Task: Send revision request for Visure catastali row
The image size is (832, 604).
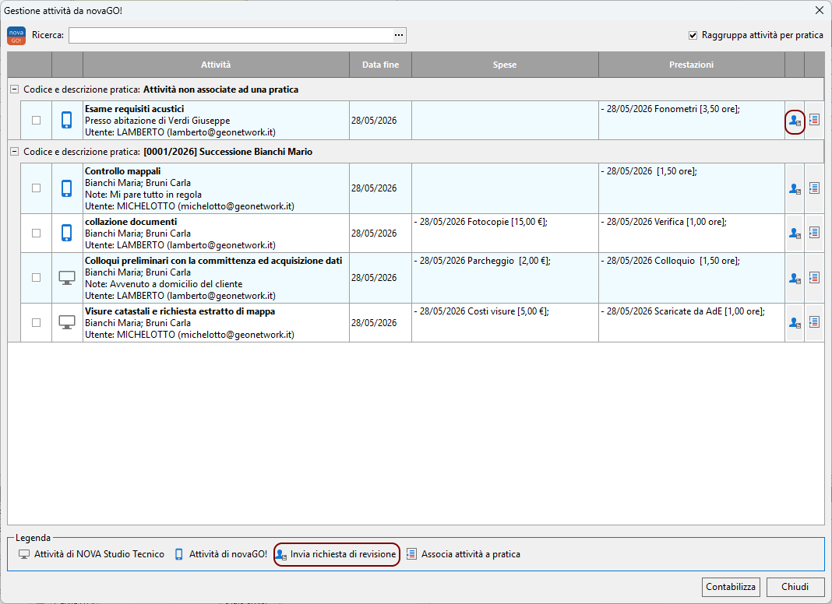Action: pyautogui.click(x=795, y=322)
